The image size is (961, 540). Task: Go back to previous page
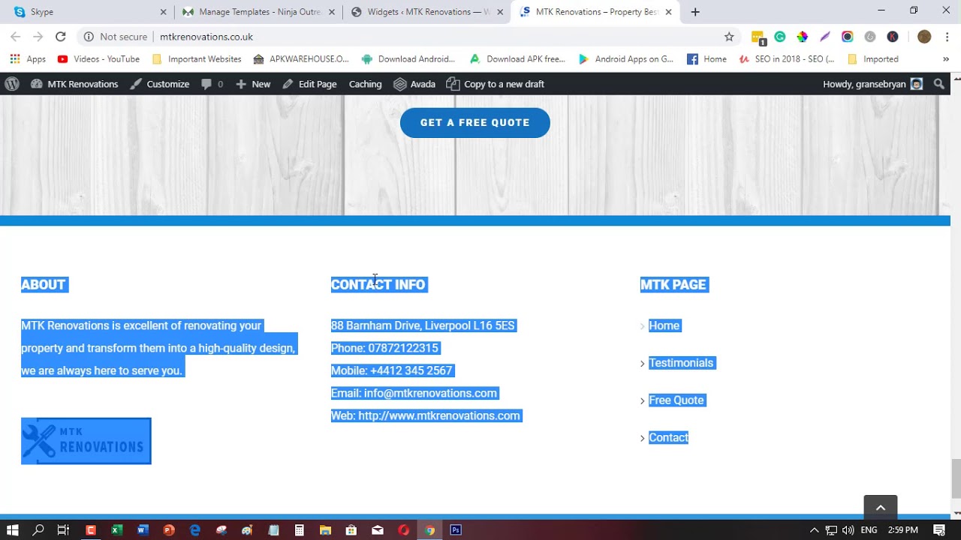[16, 37]
